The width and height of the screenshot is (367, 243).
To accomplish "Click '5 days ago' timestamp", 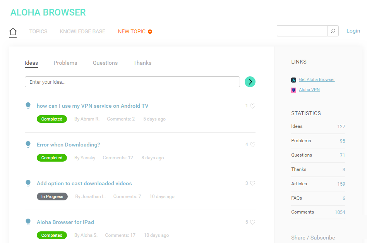I will tap(154, 119).
